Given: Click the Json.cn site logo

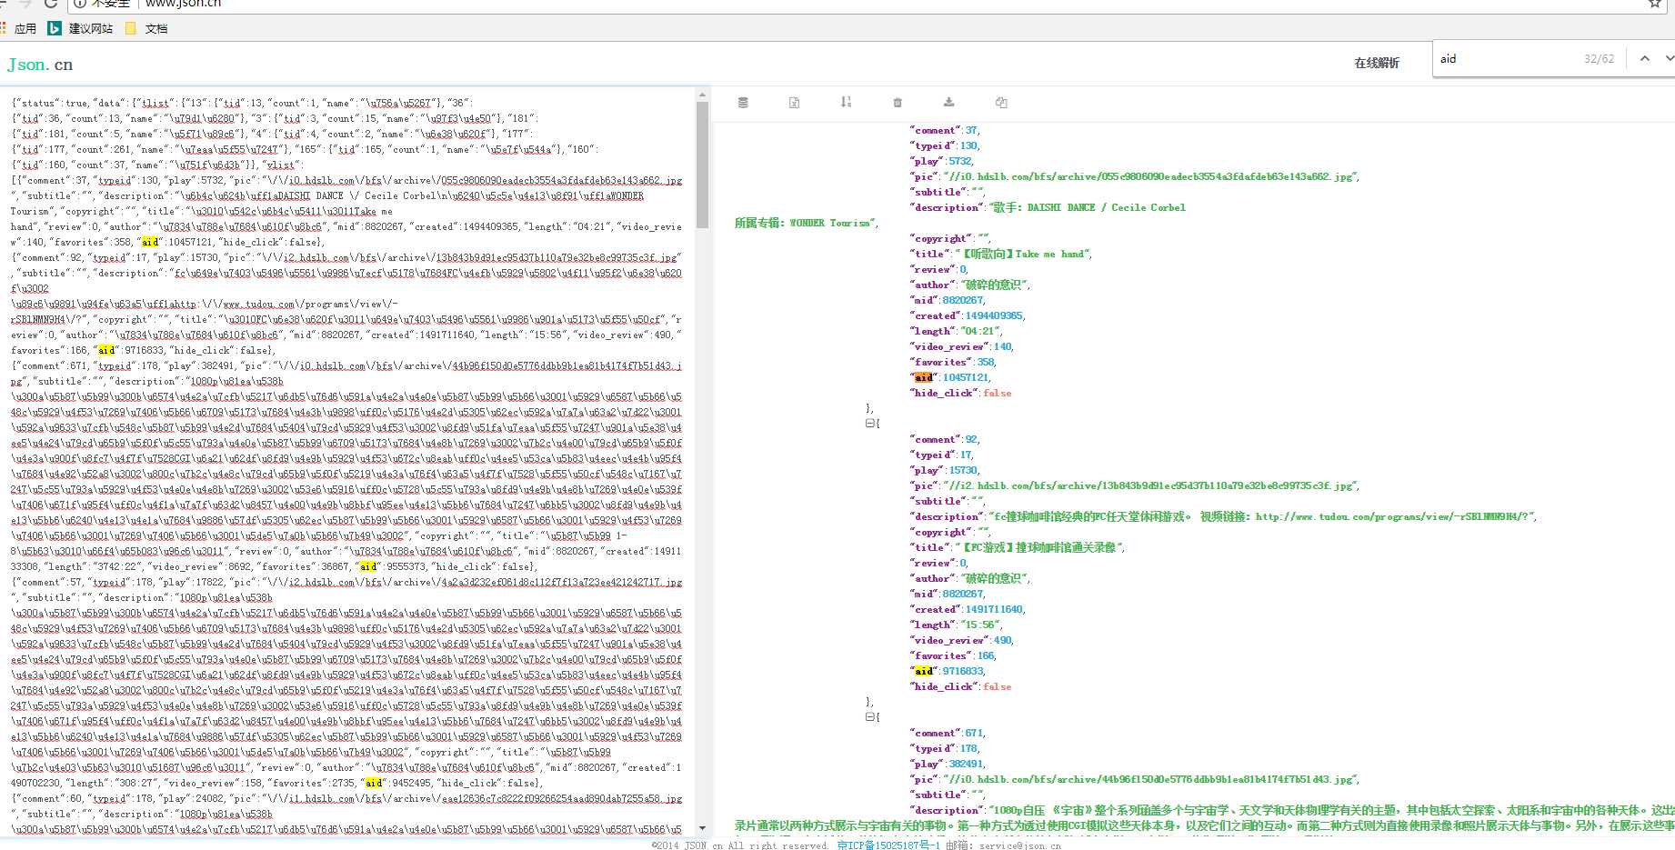Looking at the screenshot, I should (40, 65).
